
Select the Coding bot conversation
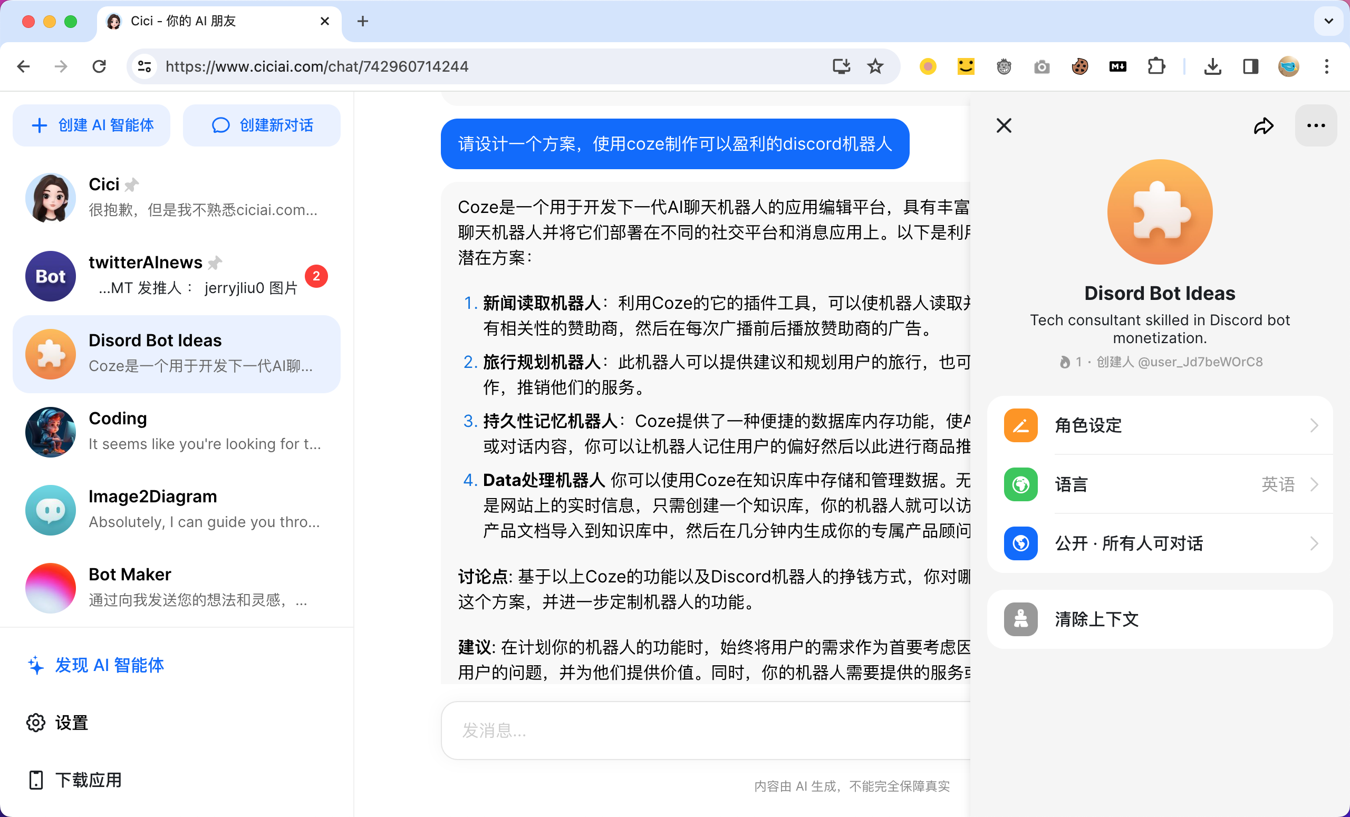click(177, 432)
